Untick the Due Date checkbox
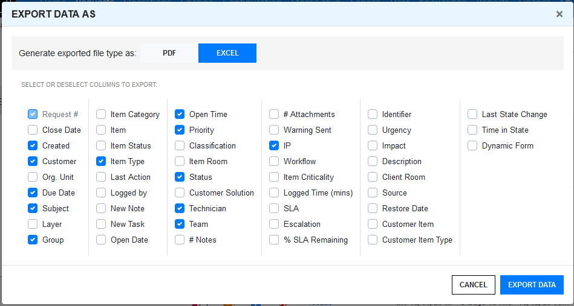The image size is (574, 306). pyautogui.click(x=33, y=193)
